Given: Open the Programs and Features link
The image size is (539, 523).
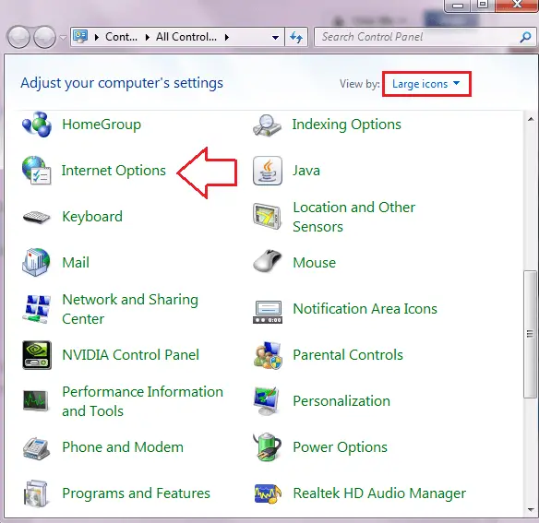Looking at the screenshot, I should [136, 493].
